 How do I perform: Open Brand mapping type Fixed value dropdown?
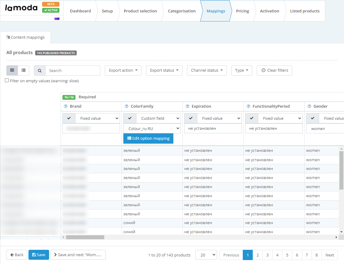tap(98, 118)
